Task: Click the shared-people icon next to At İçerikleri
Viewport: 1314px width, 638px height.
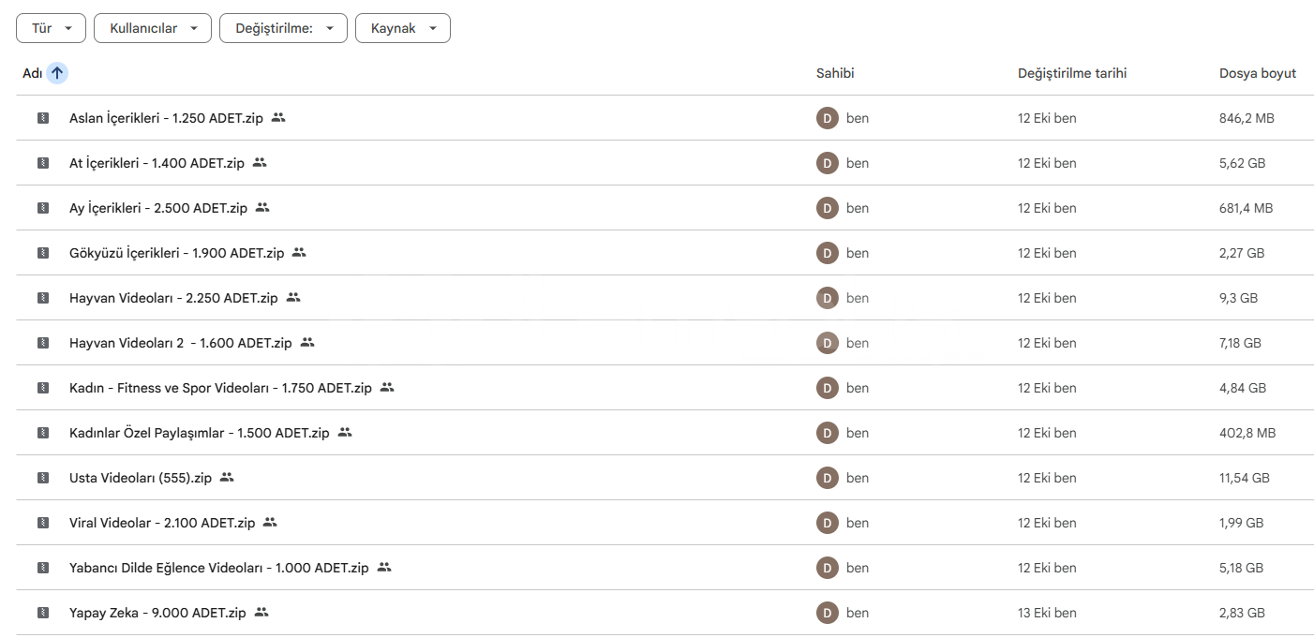Action: click(x=260, y=163)
